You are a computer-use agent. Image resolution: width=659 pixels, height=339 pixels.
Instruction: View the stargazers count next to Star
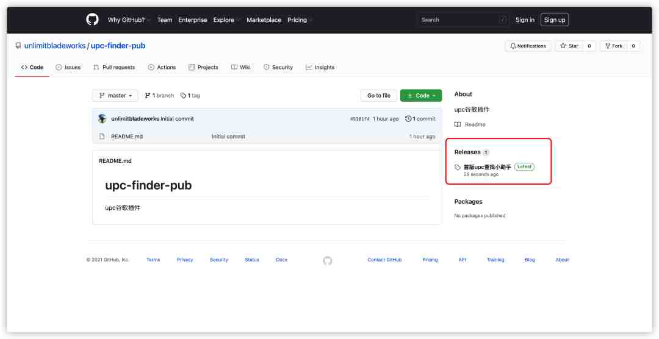[589, 46]
